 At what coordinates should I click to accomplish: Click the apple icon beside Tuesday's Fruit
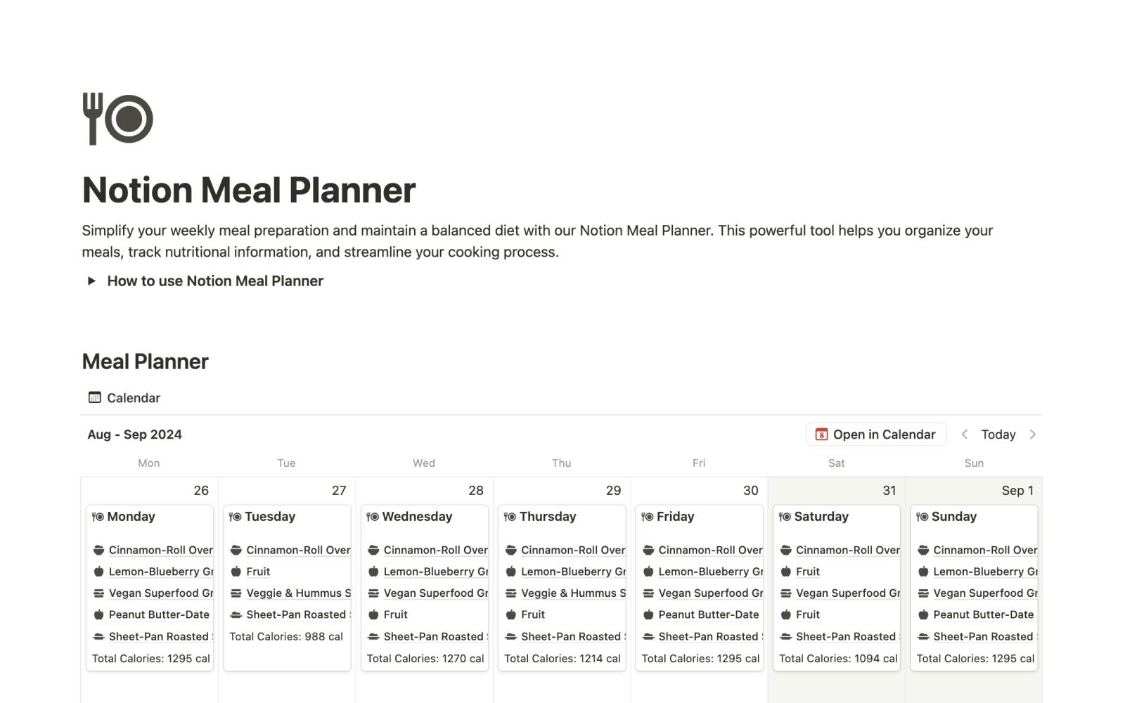click(236, 572)
